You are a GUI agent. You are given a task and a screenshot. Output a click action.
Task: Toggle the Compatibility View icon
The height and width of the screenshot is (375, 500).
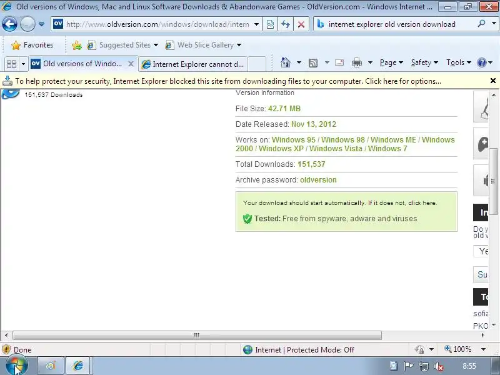[270, 24]
